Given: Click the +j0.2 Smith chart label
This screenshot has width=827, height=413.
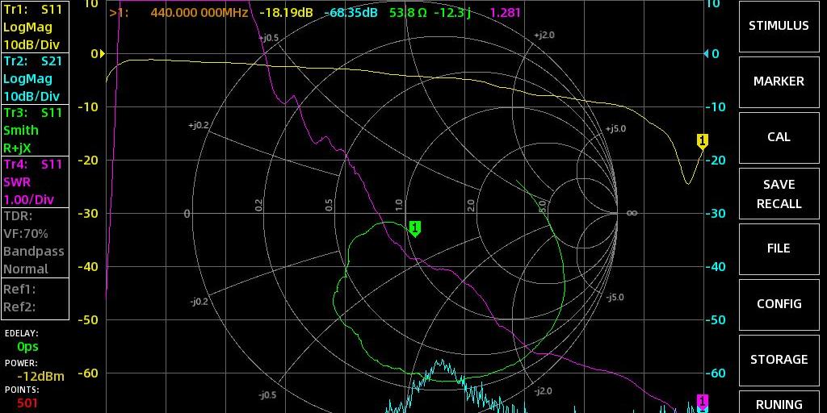Looking at the screenshot, I should pos(199,126).
